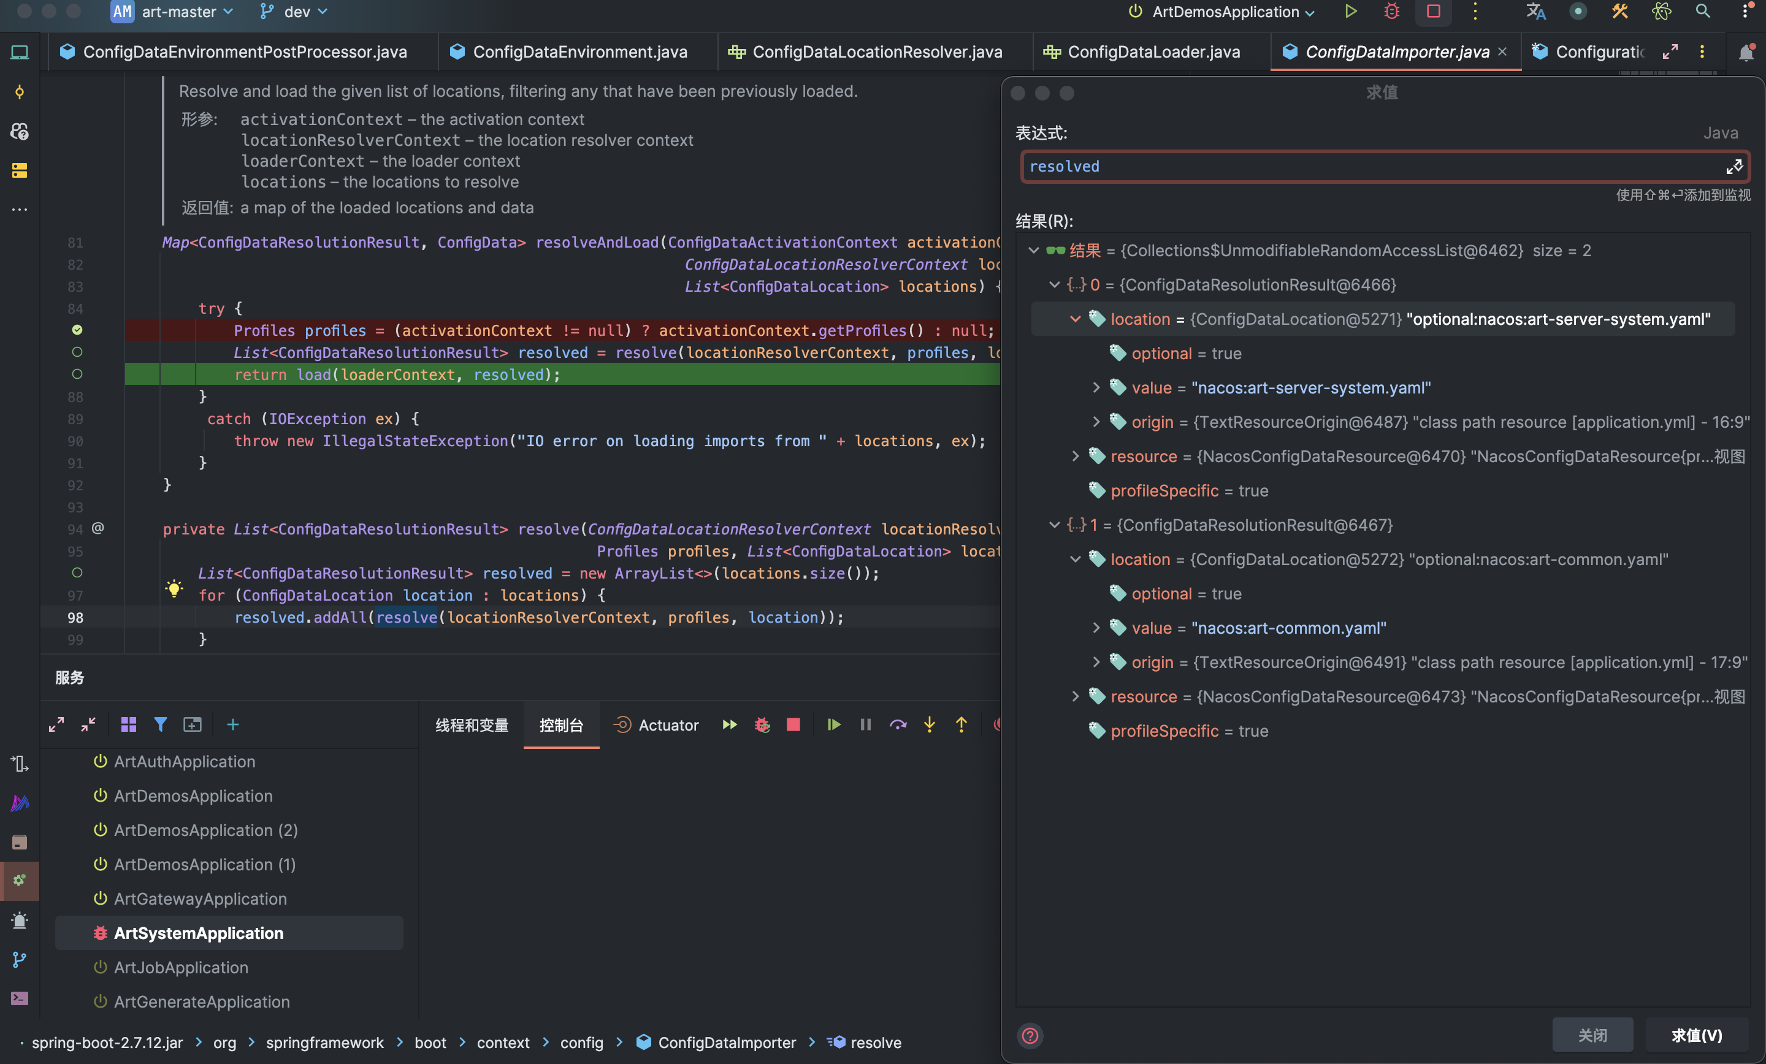
Task: Open the filter icon in Services toolbar
Action: pos(161,725)
